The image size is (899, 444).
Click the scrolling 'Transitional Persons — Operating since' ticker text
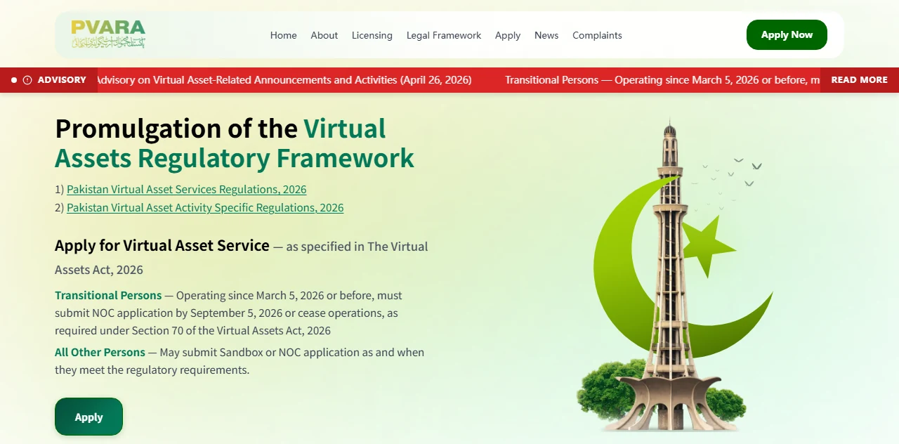coord(662,80)
